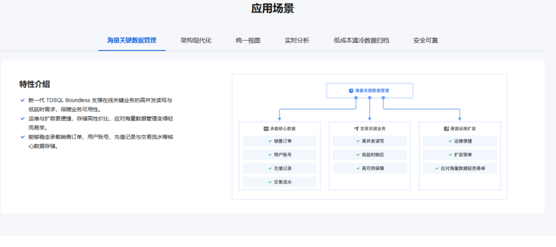Click the text starting 运维与扩容更便捷
The height and width of the screenshot is (247, 556).
[101, 123]
